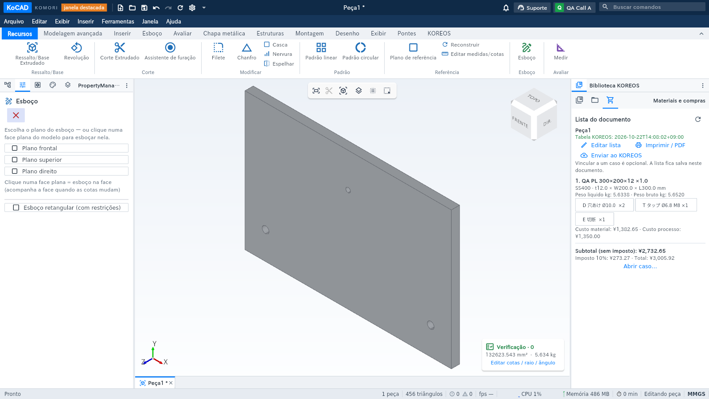The image size is (709, 399).
Task: Open the PropertyManager panel overflow menu
Action: 127,86
